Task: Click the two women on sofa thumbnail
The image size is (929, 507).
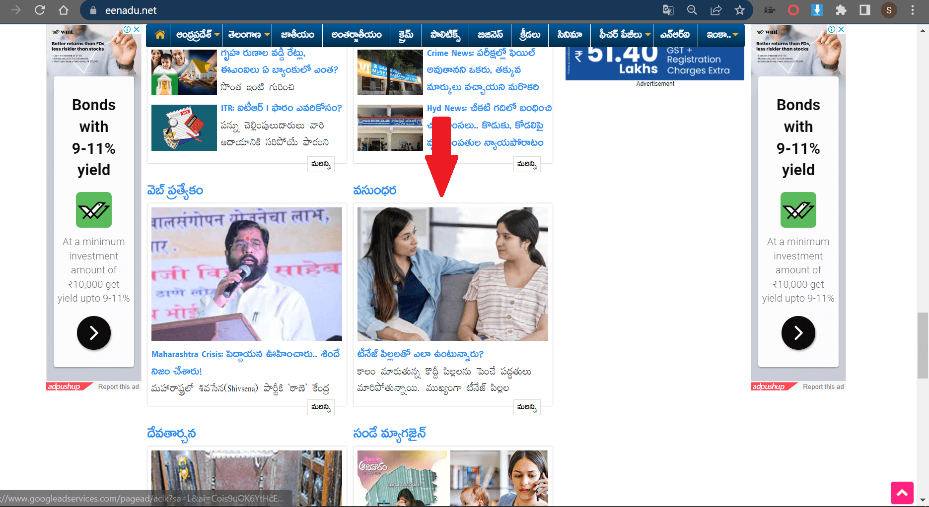Action: [453, 274]
